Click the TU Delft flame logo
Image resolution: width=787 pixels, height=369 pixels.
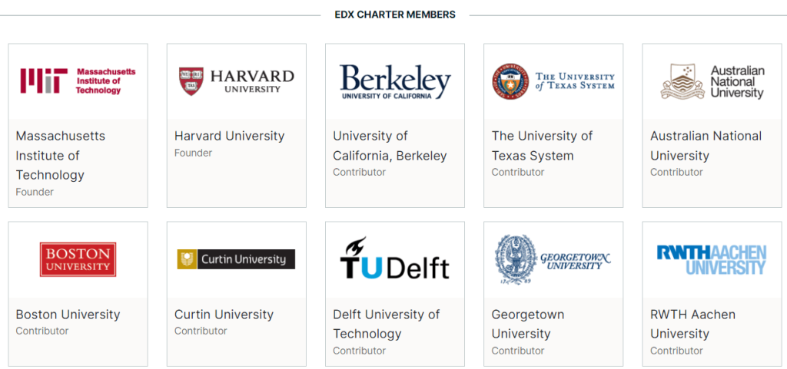[x=395, y=259]
